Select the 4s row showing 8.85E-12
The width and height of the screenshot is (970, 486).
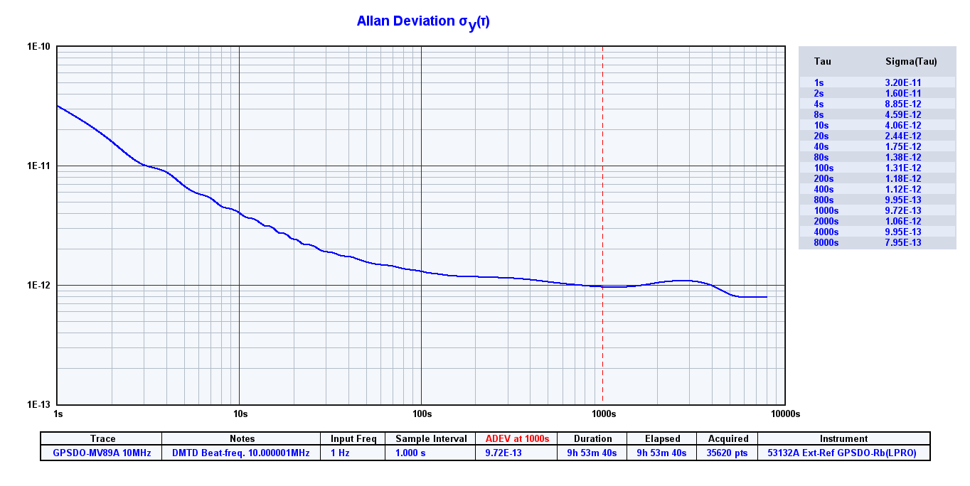tap(877, 104)
